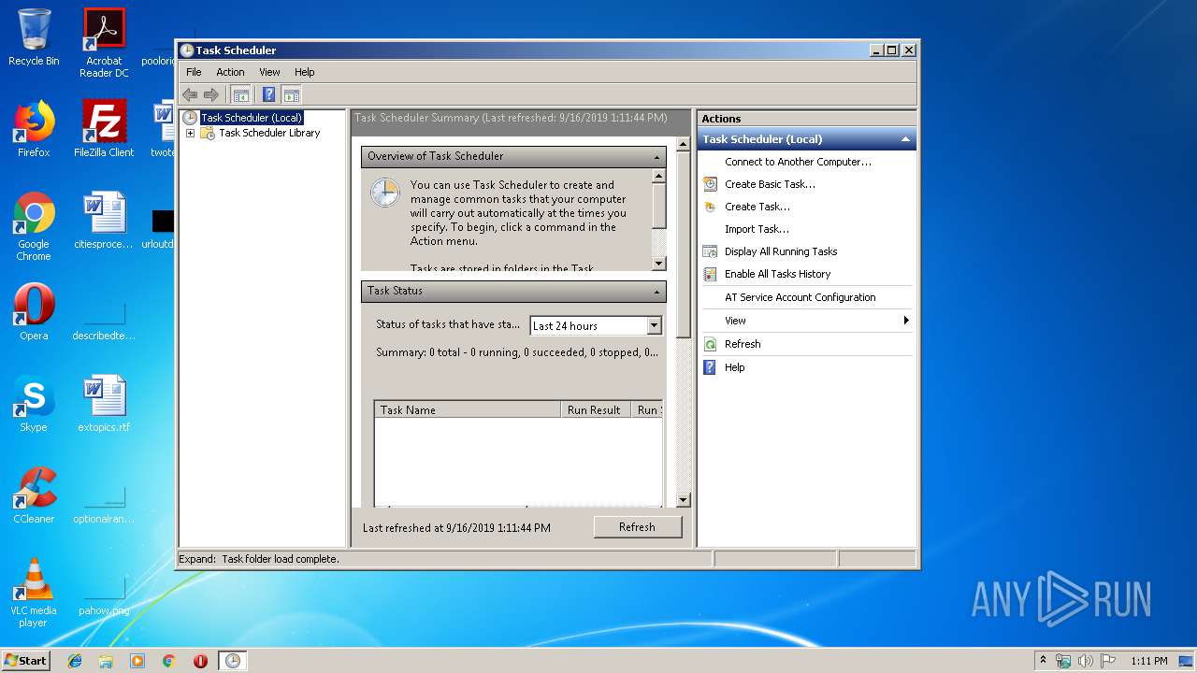Open the File menu
The width and height of the screenshot is (1197, 673).
coord(194,72)
